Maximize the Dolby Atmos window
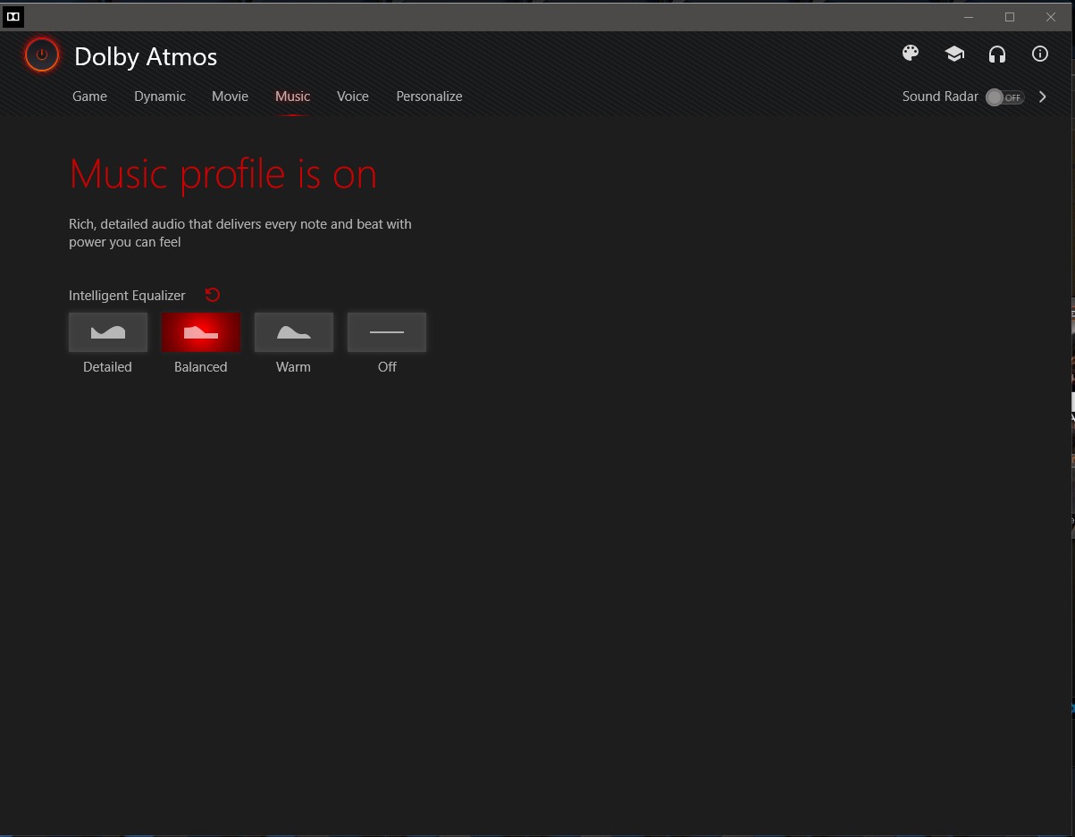The width and height of the screenshot is (1075, 837). click(1010, 16)
